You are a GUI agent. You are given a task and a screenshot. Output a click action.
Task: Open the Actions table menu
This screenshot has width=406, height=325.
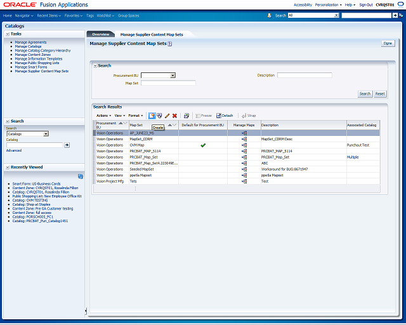pyautogui.click(x=104, y=116)
